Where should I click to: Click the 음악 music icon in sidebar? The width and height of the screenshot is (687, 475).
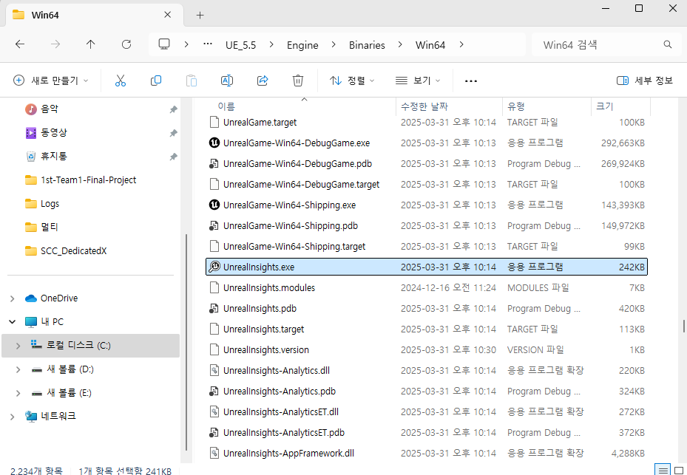pyautogui.click(x=30, y=109)
